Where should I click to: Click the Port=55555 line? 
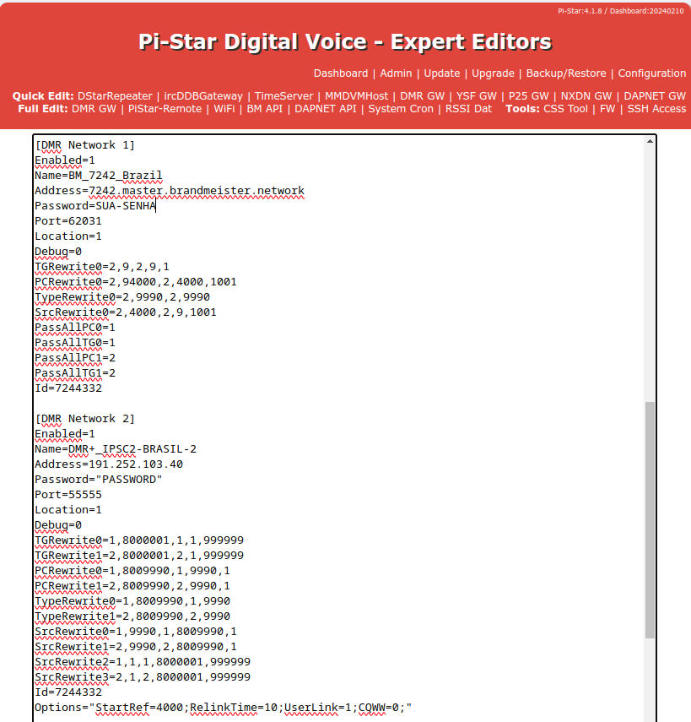pos(68,495)
